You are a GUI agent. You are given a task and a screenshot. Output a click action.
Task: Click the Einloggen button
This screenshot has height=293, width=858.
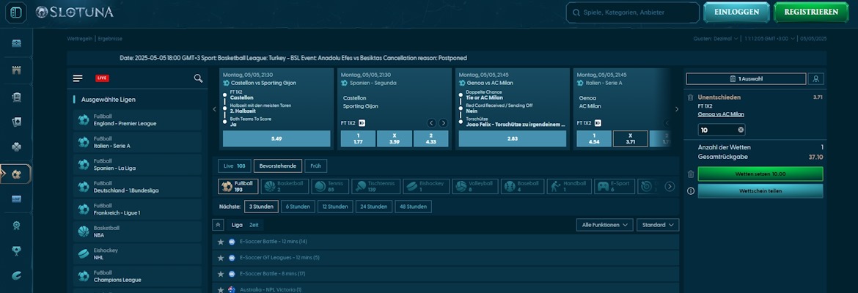click(x=736, y=12)
